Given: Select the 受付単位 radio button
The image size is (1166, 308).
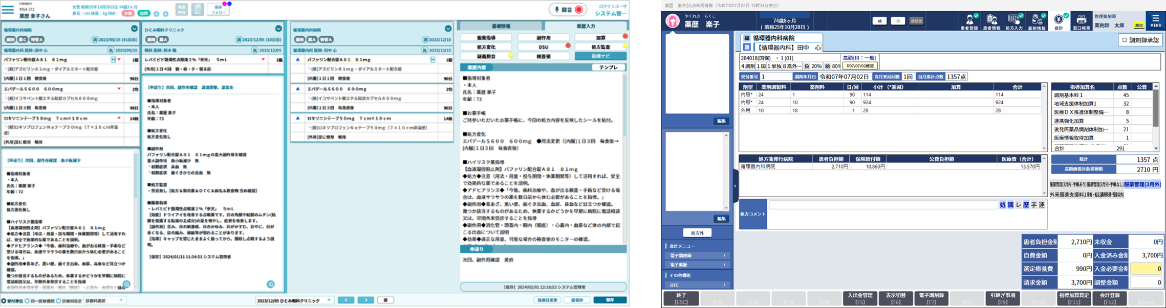Looking at the screenshot, I should [4, 301].
